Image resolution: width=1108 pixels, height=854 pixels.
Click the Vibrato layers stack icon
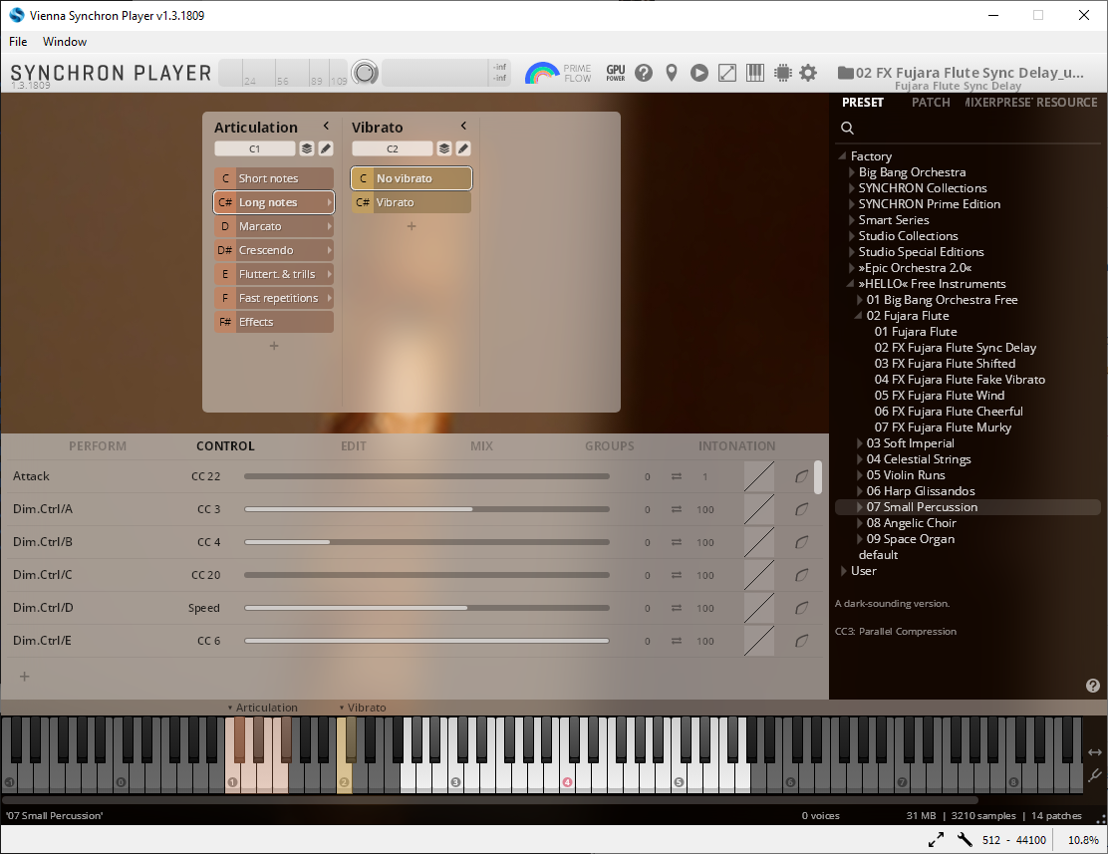coord(444,148)
